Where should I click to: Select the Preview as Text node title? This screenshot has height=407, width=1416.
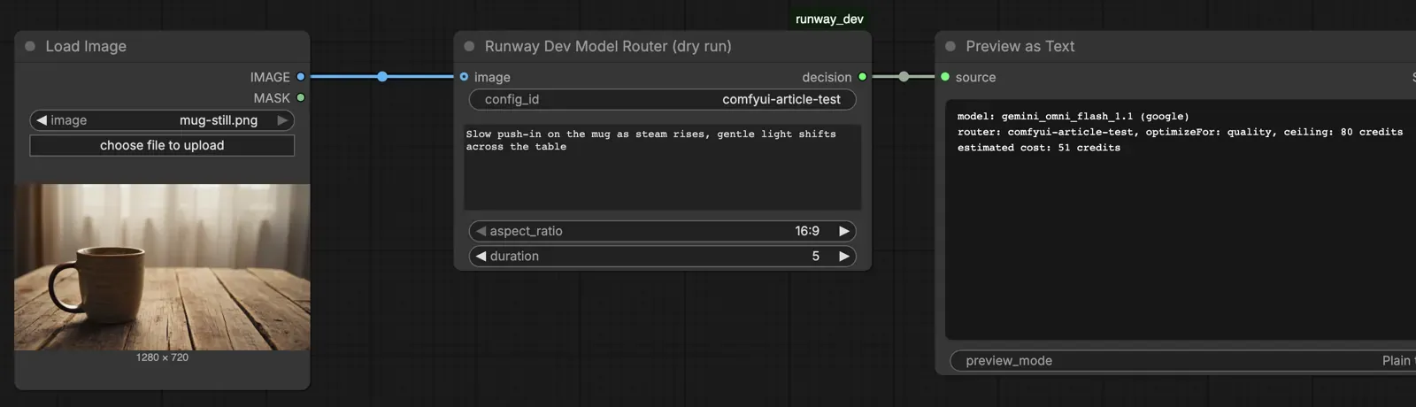click(1020, 46)
